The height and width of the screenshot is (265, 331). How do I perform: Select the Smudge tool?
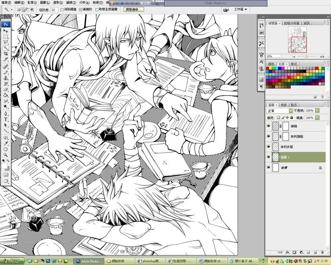click(6, 101)
